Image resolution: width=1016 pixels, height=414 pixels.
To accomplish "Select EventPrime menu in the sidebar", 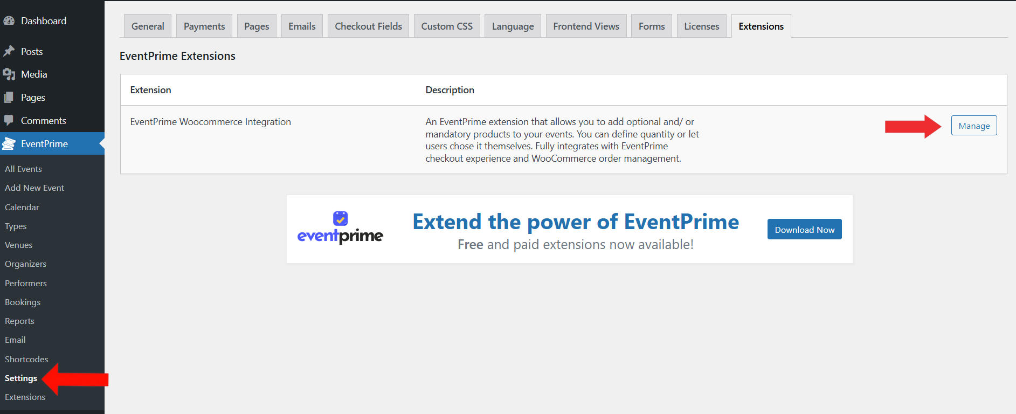I will (x=52, y=143).
